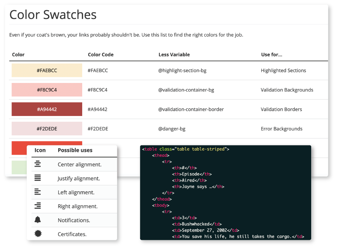
Task: Click the @validation-container-bg variable
Action: [x=186, y=90]
